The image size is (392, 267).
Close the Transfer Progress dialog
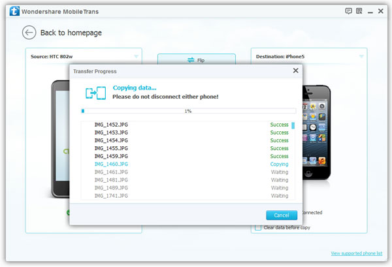pyautogui.click(x=295, y=71)
